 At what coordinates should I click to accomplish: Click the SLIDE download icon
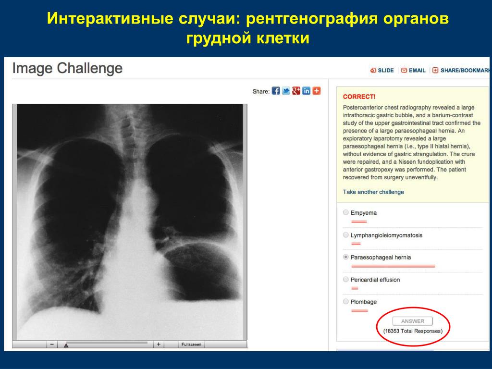coord(373,70)
